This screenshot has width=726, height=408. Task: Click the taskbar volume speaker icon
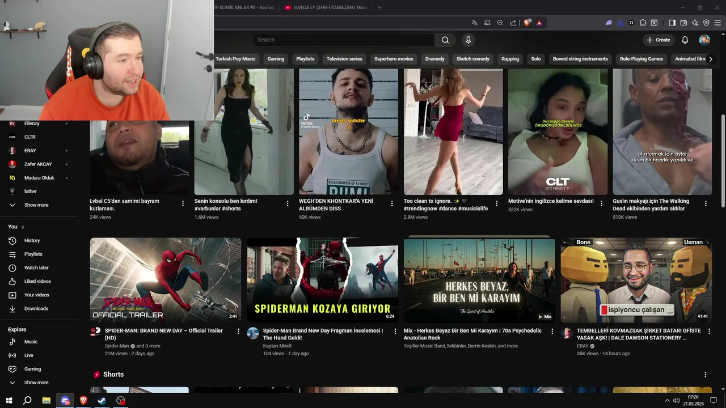coord(676,401)
